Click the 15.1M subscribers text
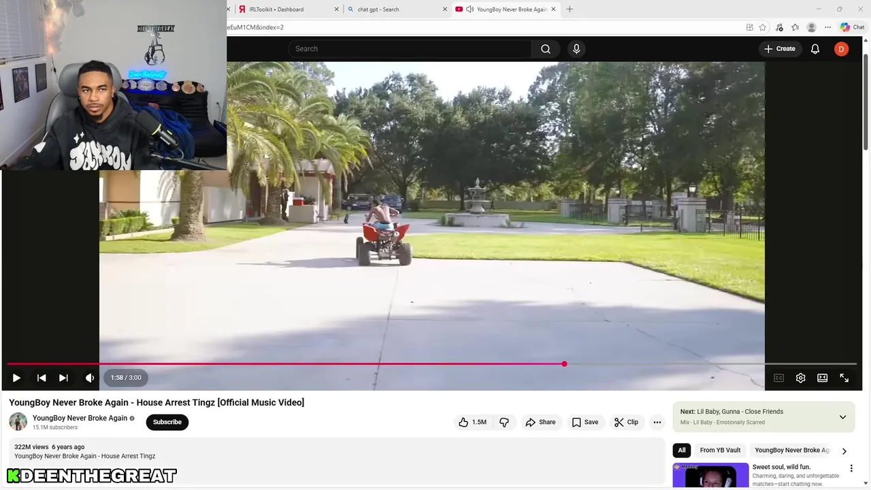Screen dimensions: 871x490 point(55,427)
